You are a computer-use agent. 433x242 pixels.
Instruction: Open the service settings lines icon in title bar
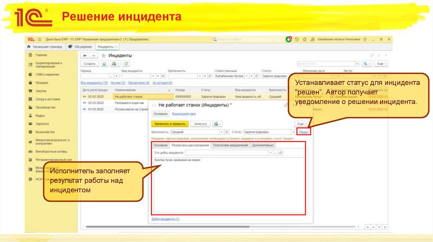365,39
